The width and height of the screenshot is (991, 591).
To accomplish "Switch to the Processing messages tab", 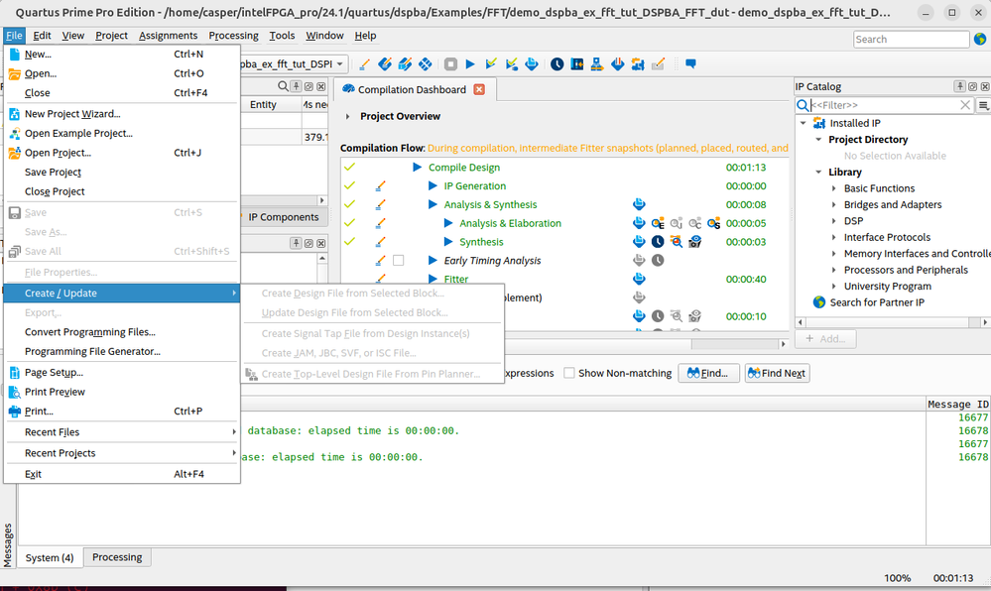I will [117, 557].
